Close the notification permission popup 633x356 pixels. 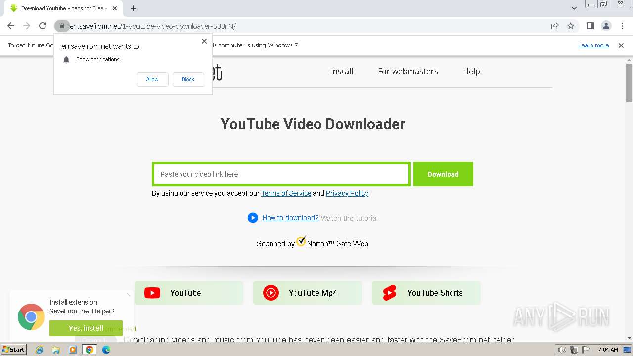[204, 41]
